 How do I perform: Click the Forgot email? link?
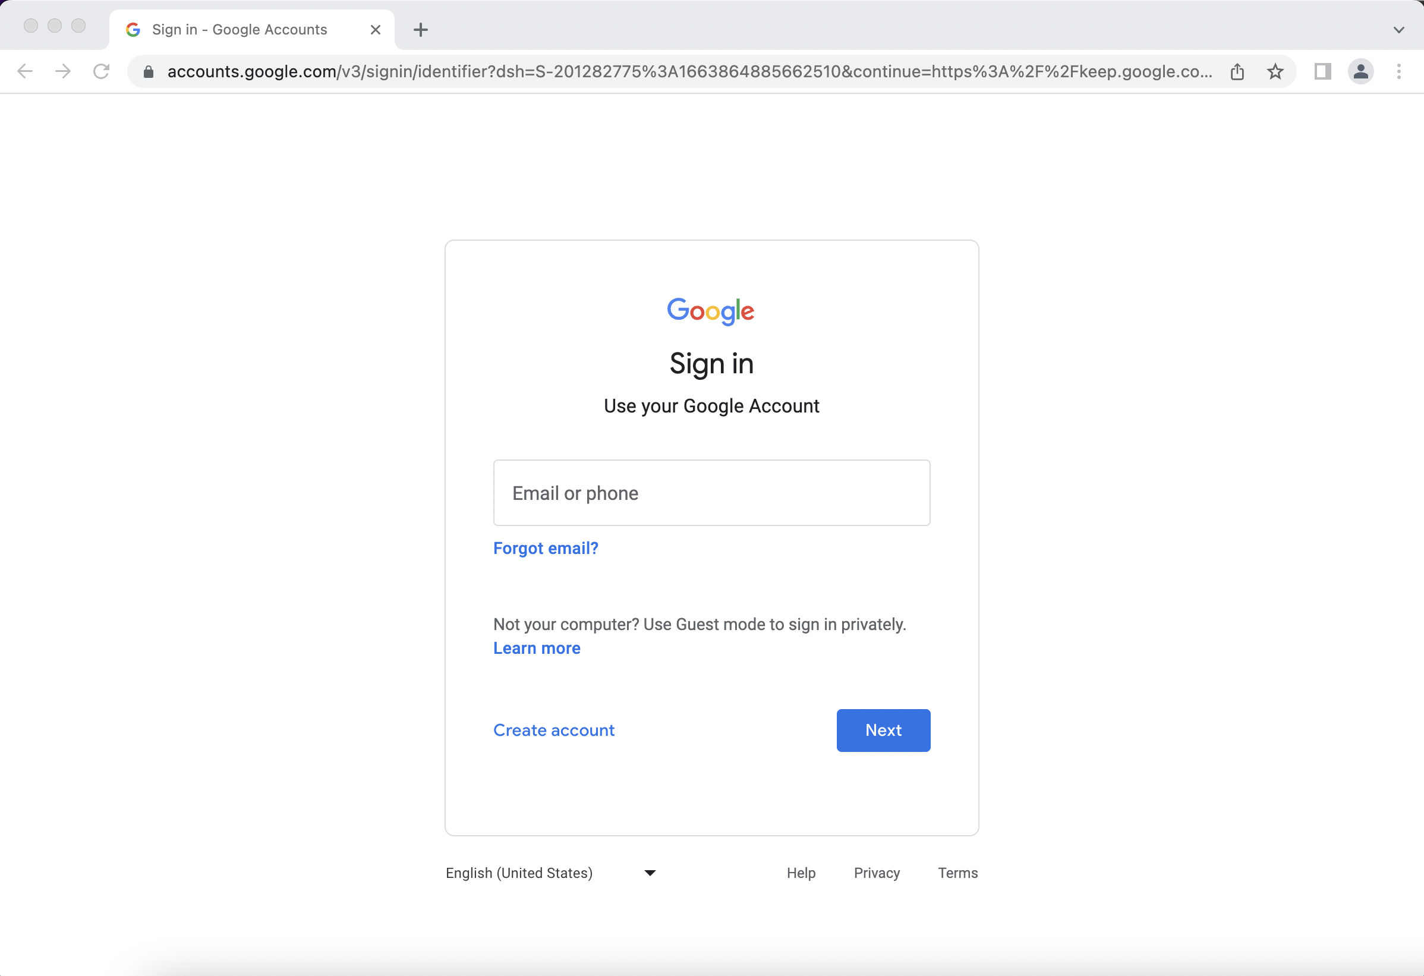click(546, 547)
